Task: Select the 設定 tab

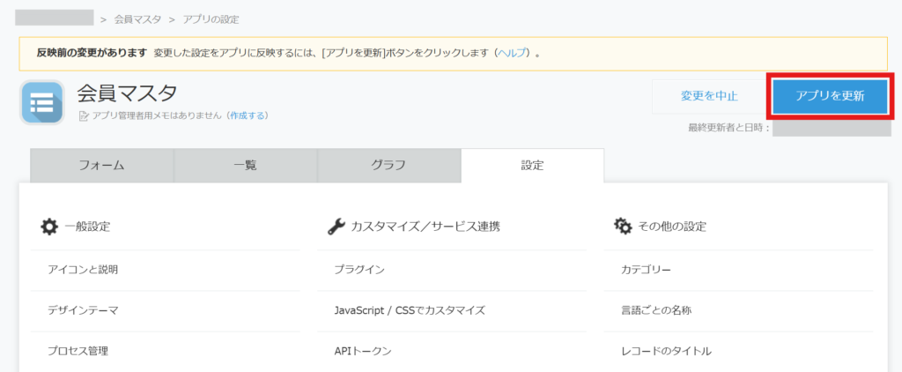Action: [x=532, y=165]
